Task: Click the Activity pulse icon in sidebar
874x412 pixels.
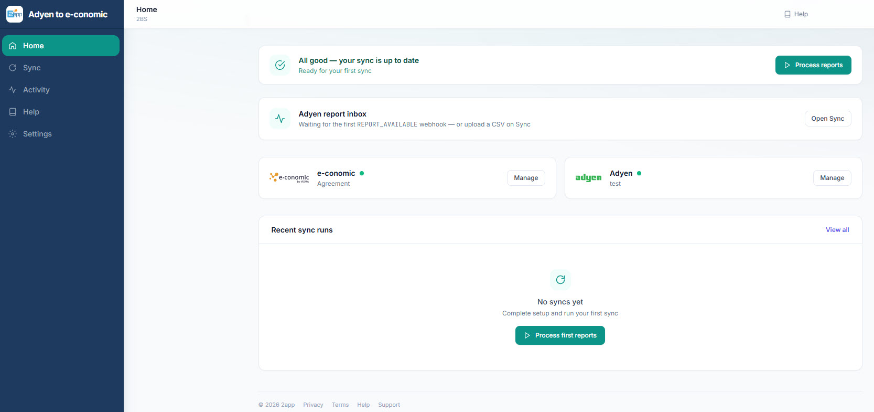Action: 13,90
